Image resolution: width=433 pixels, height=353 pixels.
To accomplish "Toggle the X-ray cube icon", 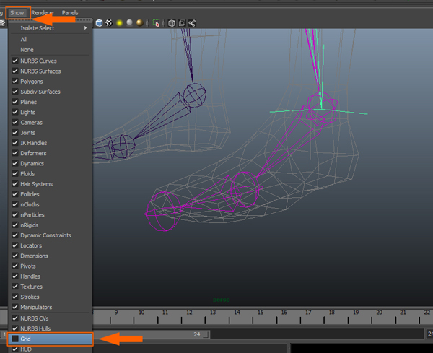I will coord(172,23).
